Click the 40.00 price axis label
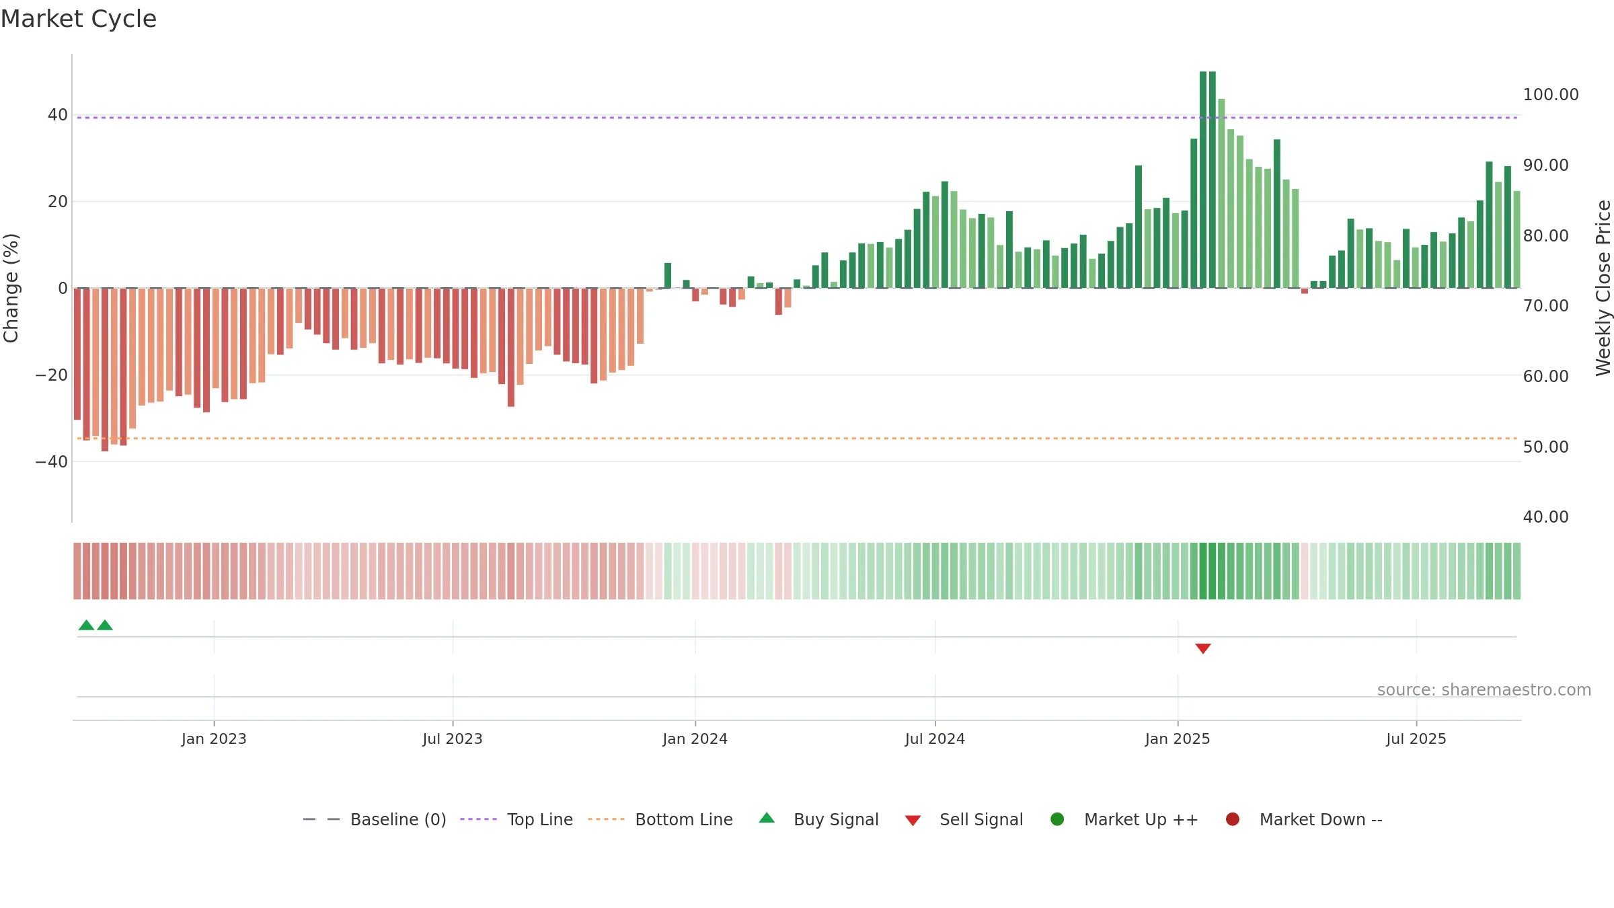 (1545, 517)
